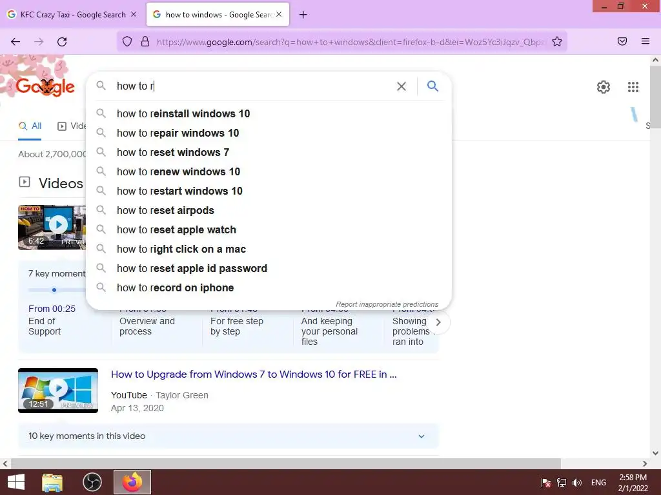Image resolution: width=661 pixels, height=495 pixels.
Task: Open Google apps grid
Action: coord(633,87)
